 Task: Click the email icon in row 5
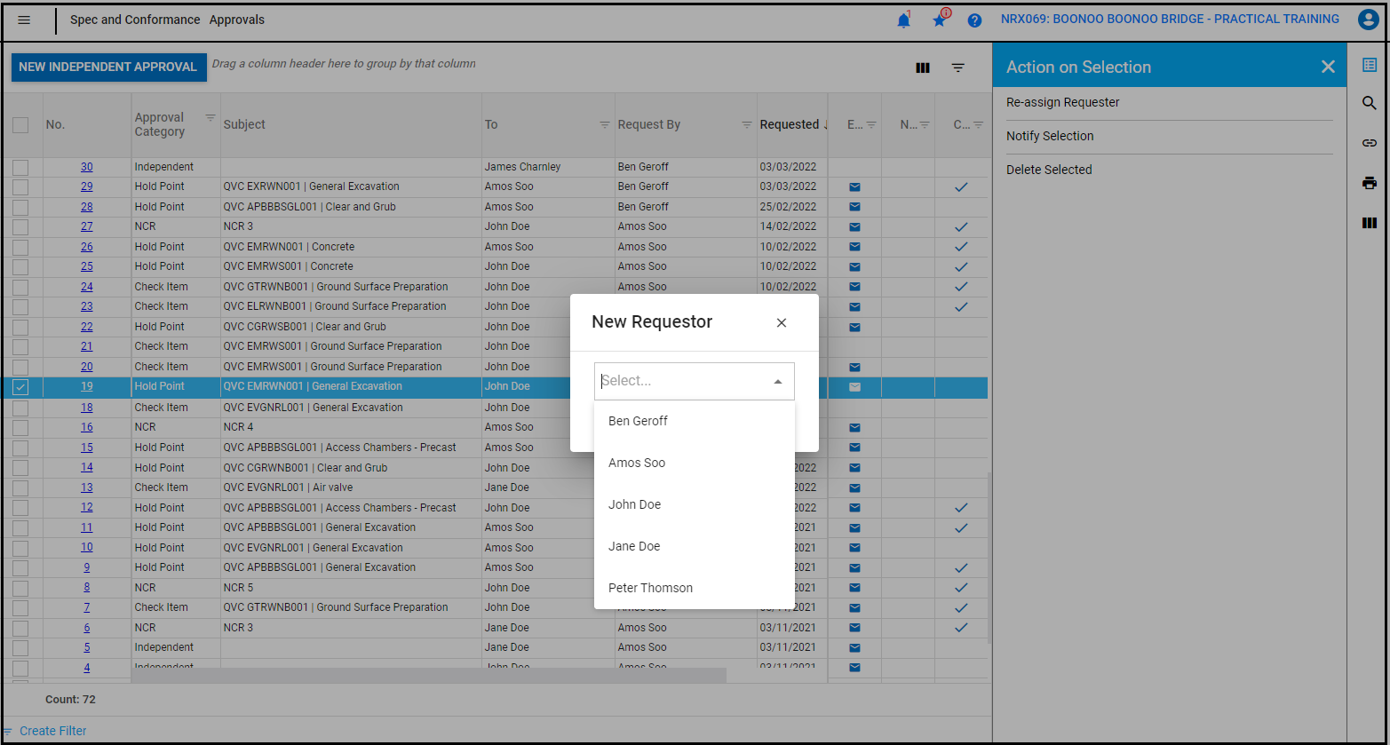(x=854, y=648)
